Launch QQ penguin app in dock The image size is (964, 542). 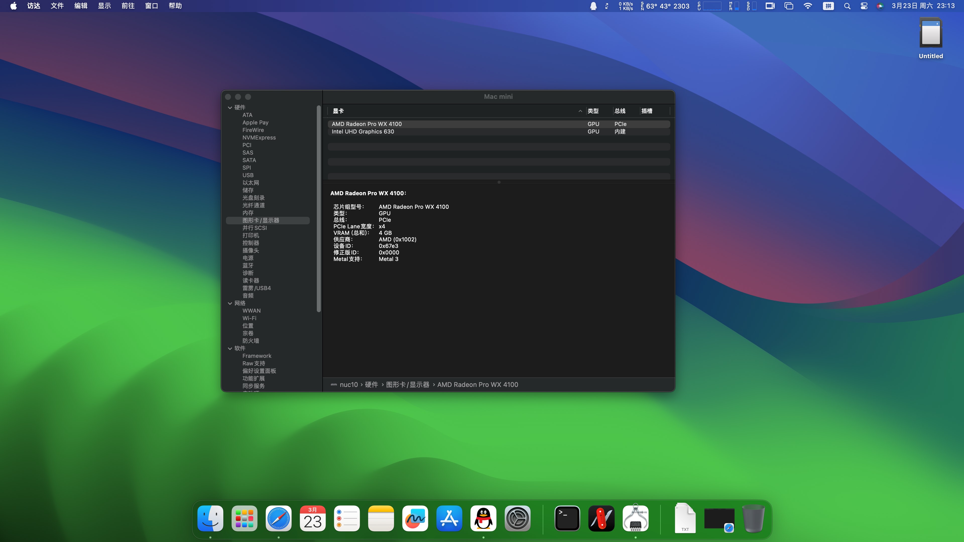click(x=483, y=518)
